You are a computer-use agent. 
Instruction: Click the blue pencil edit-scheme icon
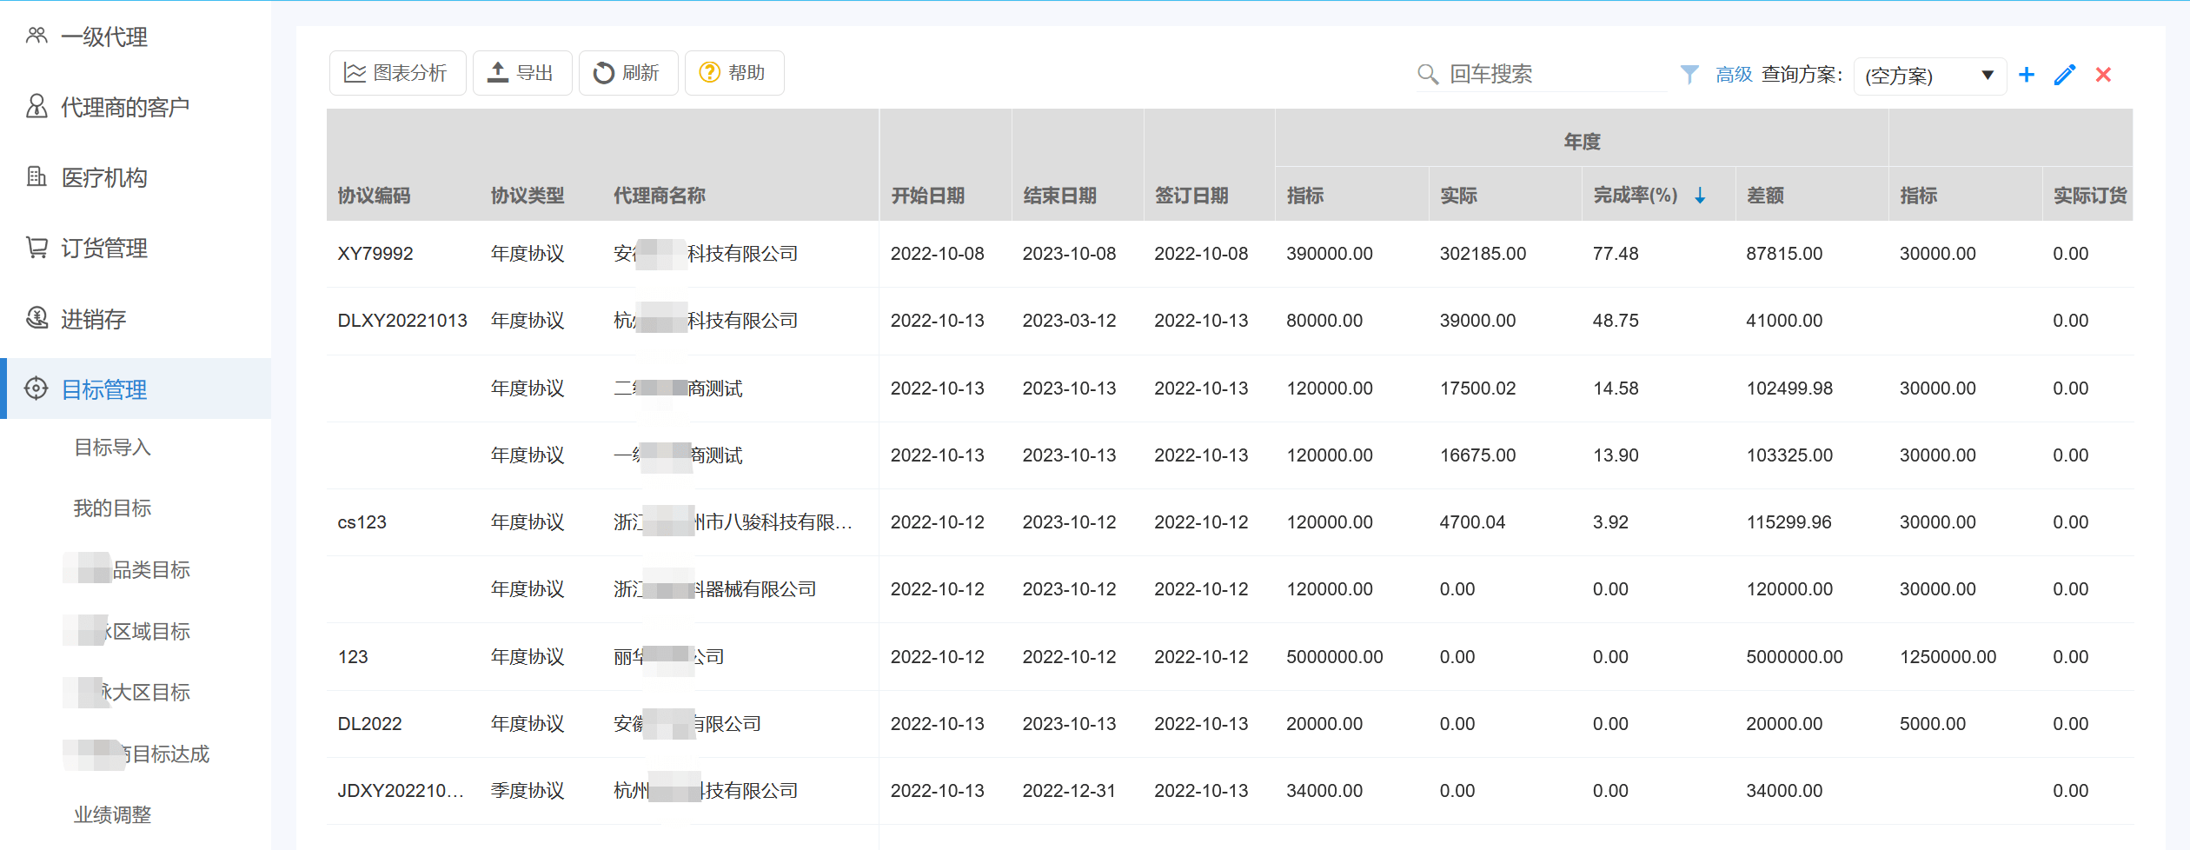coord(2065,75)
